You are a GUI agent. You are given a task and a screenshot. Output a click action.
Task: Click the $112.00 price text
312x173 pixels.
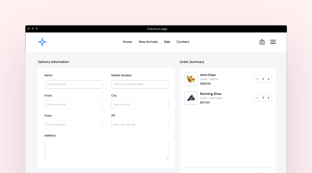tap(205, 102)
